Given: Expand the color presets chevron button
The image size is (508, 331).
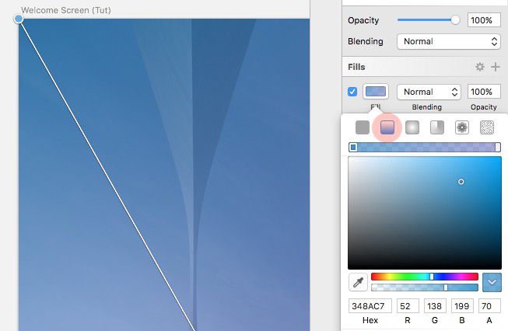Looking at the screenshot, I should click(492, 282).
